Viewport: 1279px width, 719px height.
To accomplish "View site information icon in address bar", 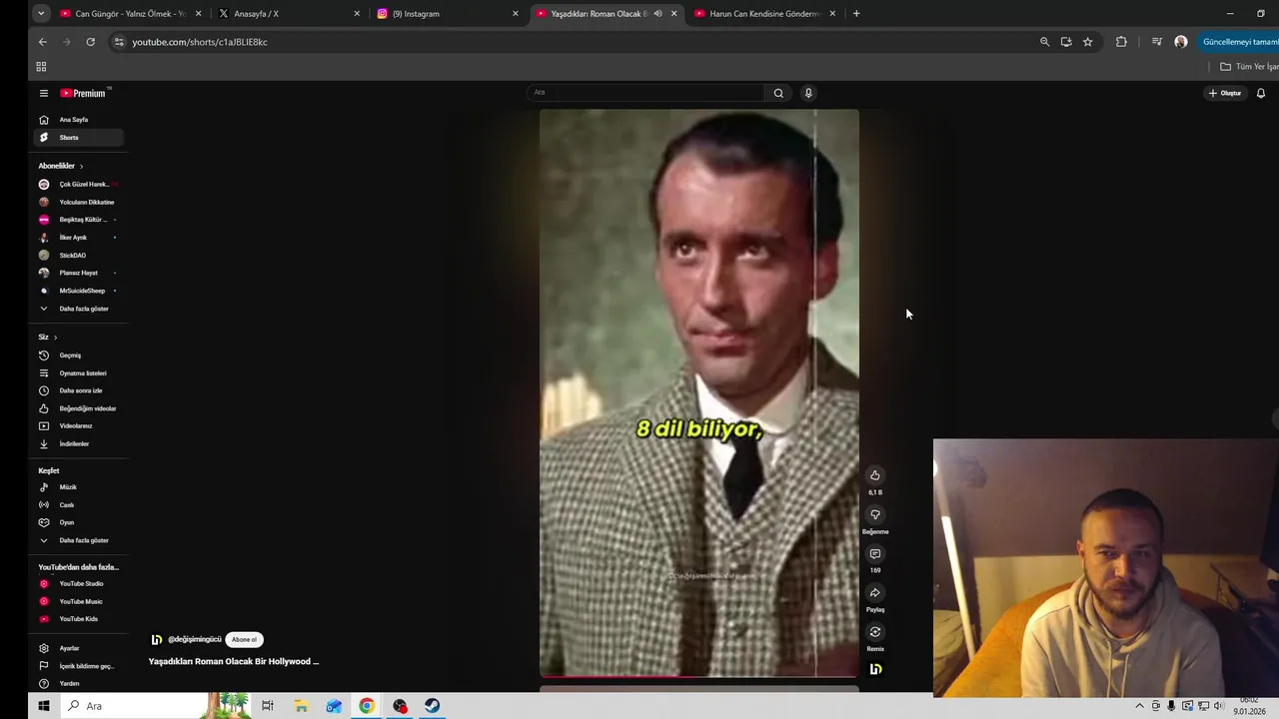I will (119, 42).
